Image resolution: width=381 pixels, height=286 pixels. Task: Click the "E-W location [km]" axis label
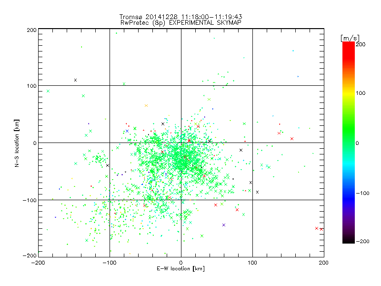181,269
